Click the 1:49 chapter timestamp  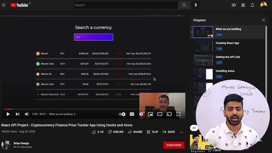[x=219, y=49]
